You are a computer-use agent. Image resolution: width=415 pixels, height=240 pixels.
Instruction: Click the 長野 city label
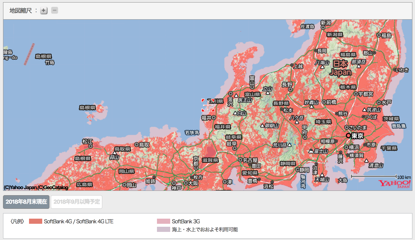(287, 85)
